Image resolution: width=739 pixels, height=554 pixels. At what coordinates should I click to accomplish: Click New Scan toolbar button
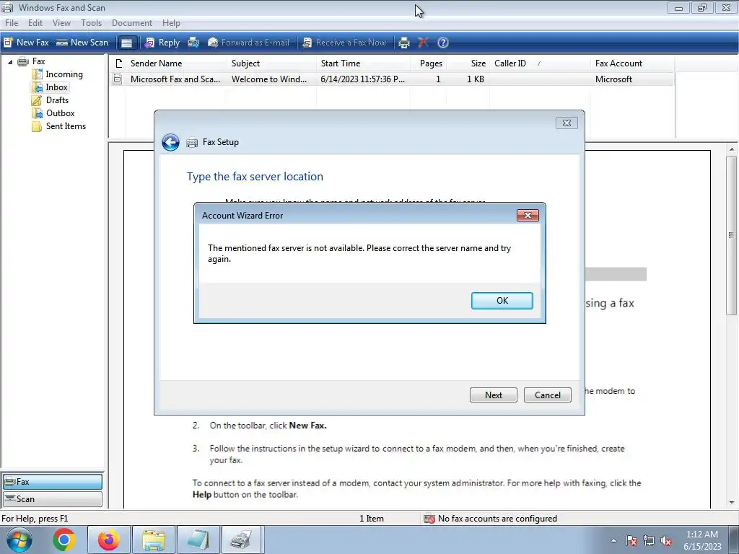coord(82,43)
